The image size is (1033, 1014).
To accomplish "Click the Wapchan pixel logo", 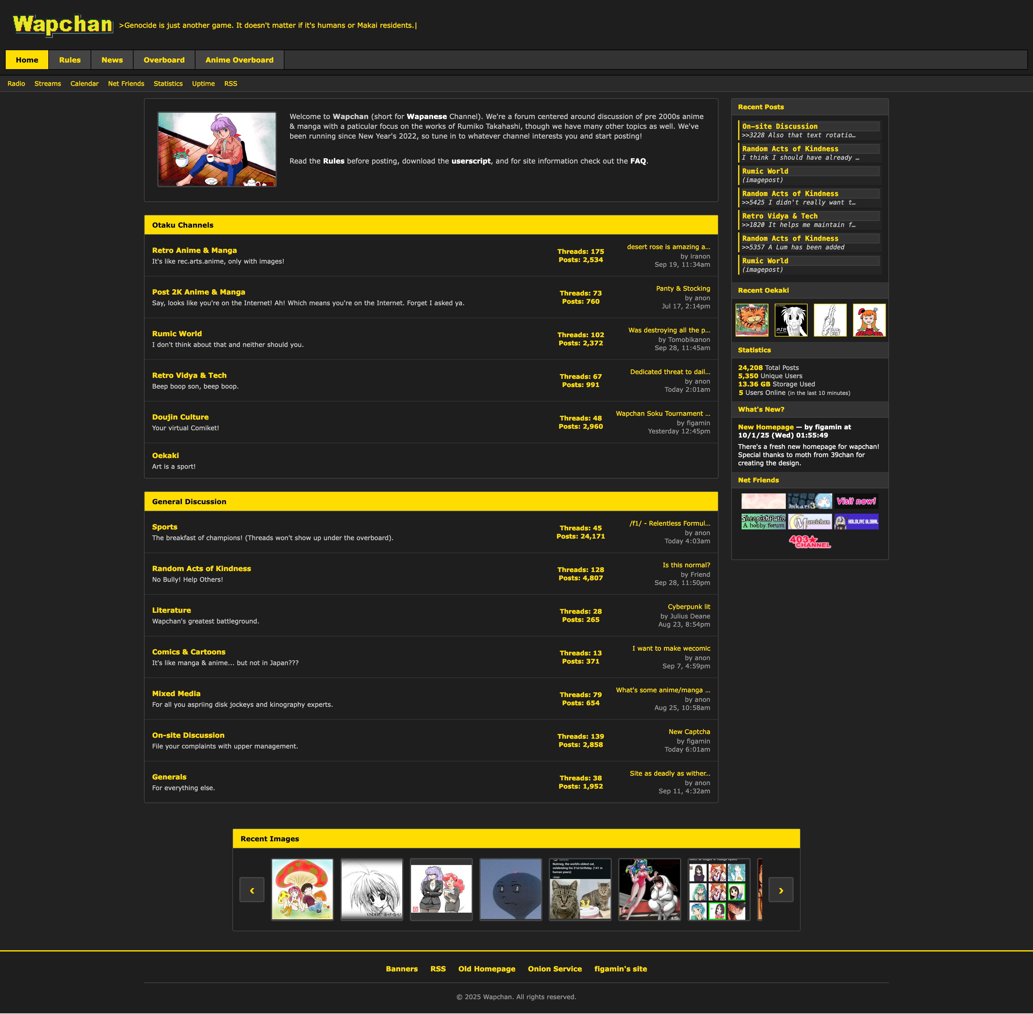I will pyautogui.click(x=63, y=25).
